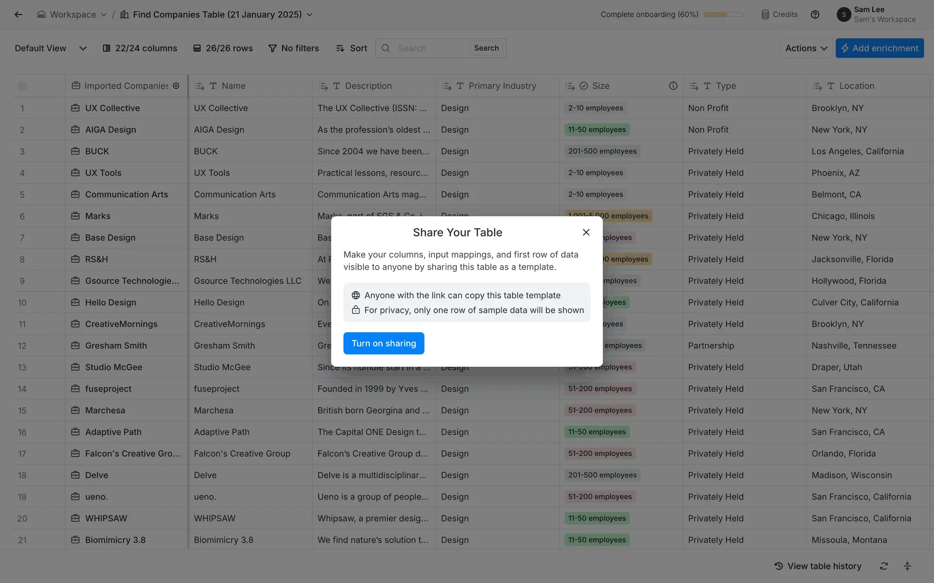934x583 pixels.
Task: Expand the table name dropdown chevron
Action: click(309, 15)
